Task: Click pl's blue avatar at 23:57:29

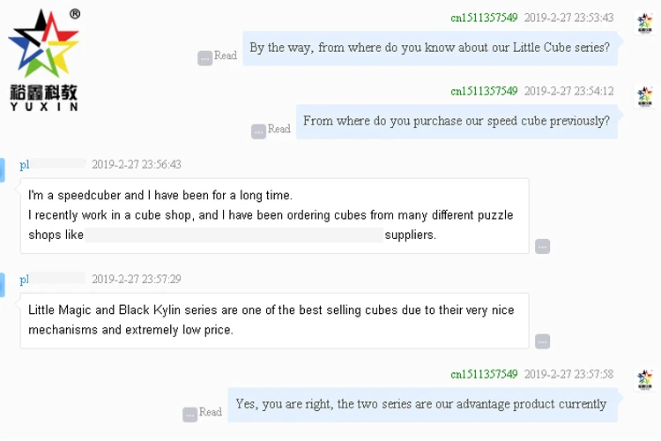Action: coord(3,280)
